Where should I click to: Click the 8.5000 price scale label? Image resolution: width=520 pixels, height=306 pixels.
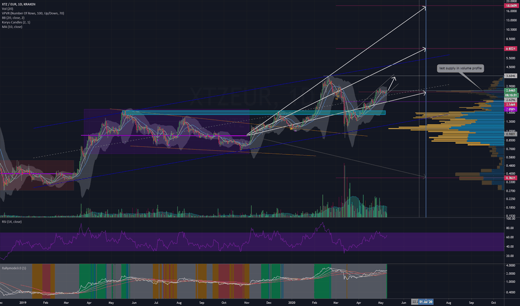click(x=511, y=39)
